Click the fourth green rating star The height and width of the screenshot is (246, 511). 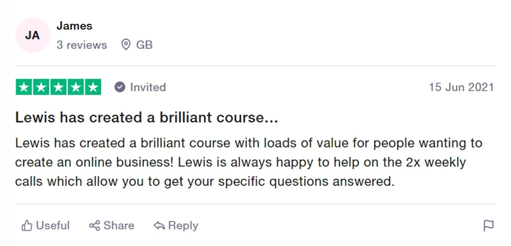(75, 87)
